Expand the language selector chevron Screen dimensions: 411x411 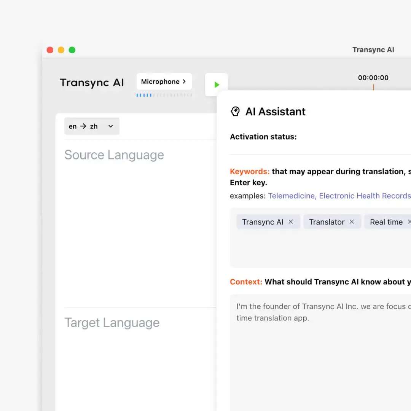[110, 126]
